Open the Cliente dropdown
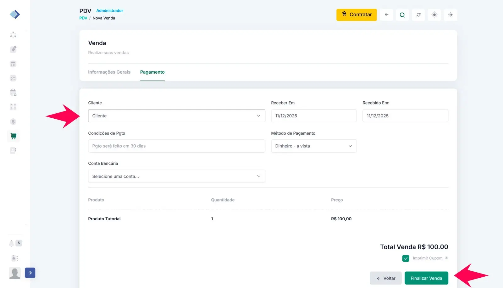This screenshot has width=503, height=288. (176, 116)
